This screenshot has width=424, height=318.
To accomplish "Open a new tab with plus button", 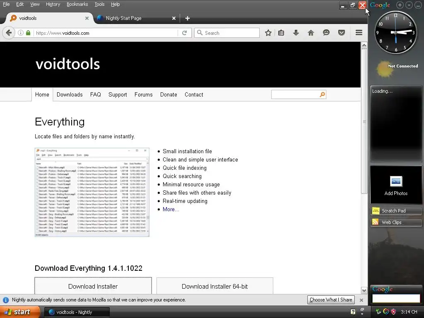I will pyautogui.click(x=188, y=18).
